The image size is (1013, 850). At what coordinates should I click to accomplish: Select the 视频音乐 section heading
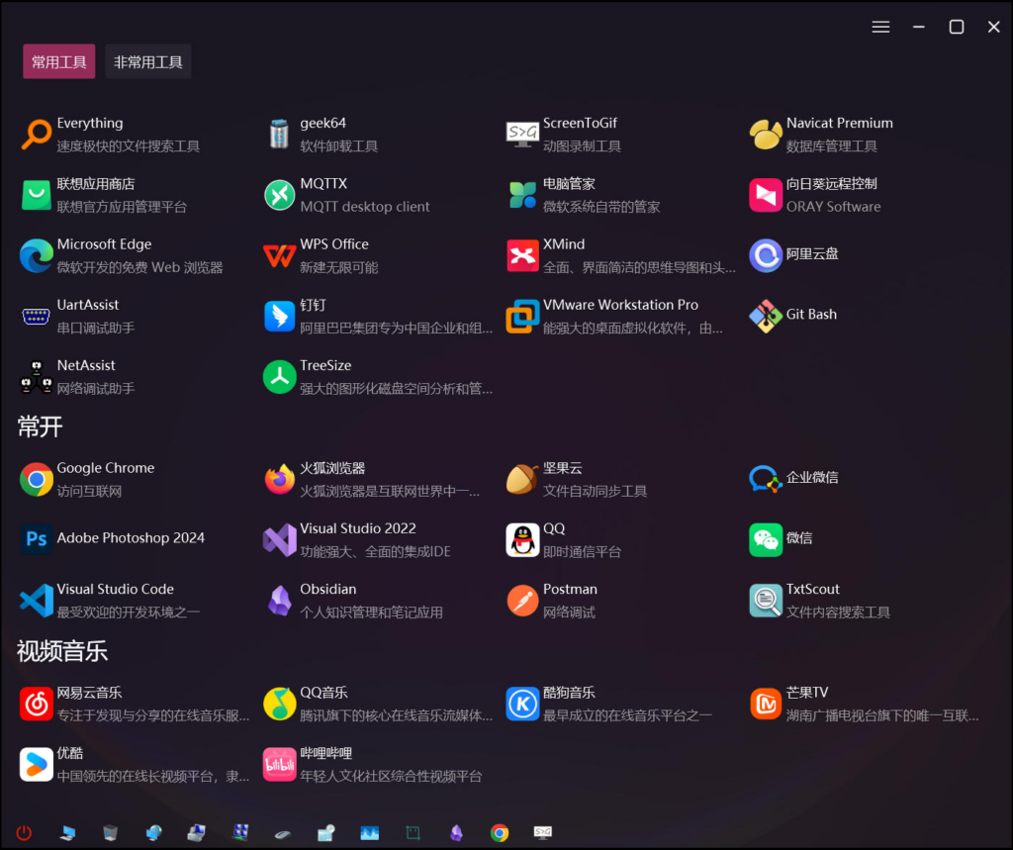[62, 651]
